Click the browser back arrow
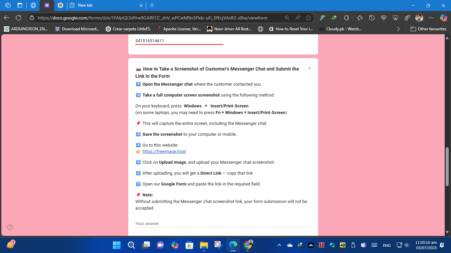 [x=7, y=18]
